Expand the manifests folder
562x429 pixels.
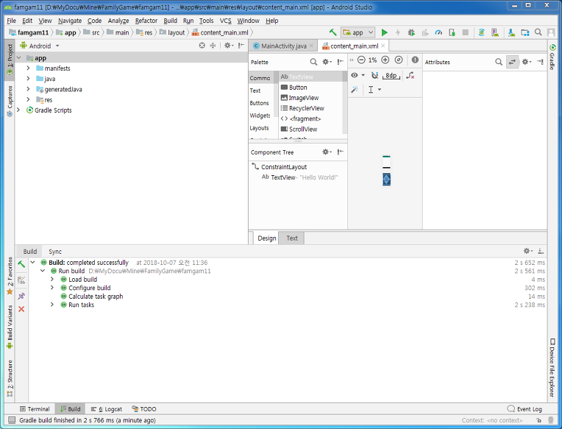(x=28, y=68)
